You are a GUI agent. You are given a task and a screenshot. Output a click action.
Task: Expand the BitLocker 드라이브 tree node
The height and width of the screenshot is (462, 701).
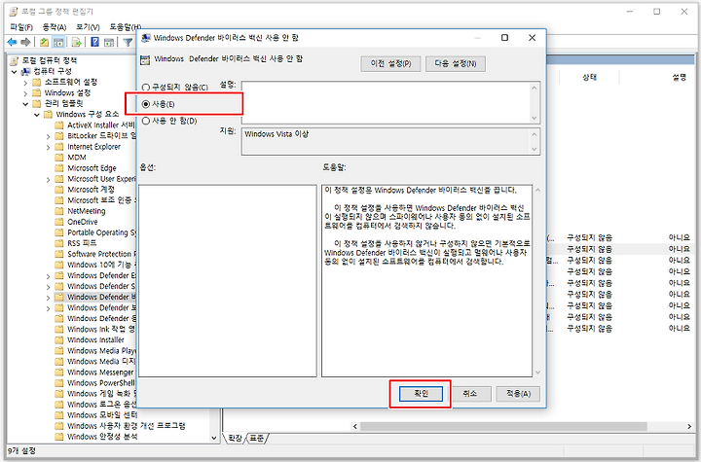point(48,136)
